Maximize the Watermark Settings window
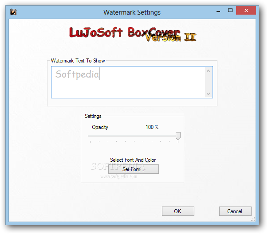The height and width of the screenshot is (234, 268). [x=230, y=11]
